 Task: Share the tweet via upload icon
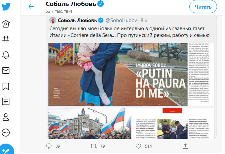(x=185, y=146)
